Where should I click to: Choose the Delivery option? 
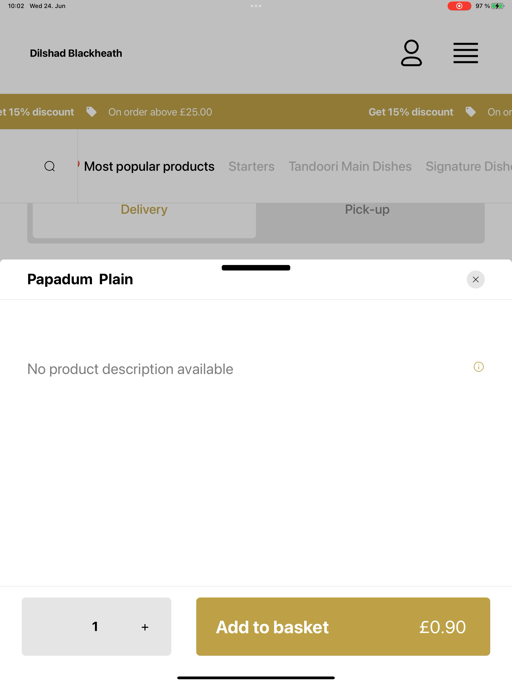144,220
